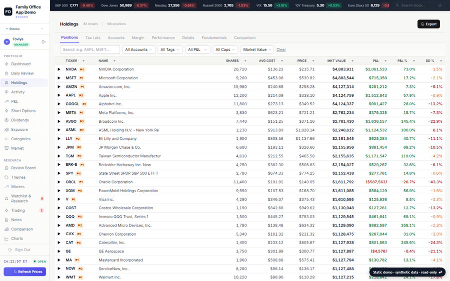Open the Market Value sort dropdown
The image size is (450, 281).
[257, 49]
